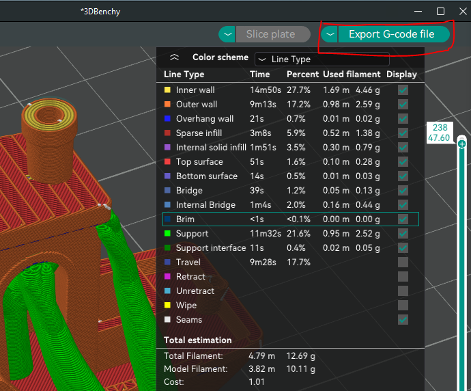The width and height of the screenshot is (471, 391).
Task: Click the Wipe row label
Action: pyautogui.click(x=186, y=306)
